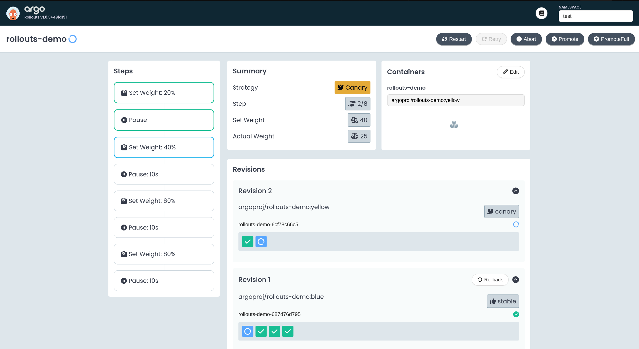This screenshot has height=349, width=639.
Task: Open the documentation book icon
Action: [541, 13]
